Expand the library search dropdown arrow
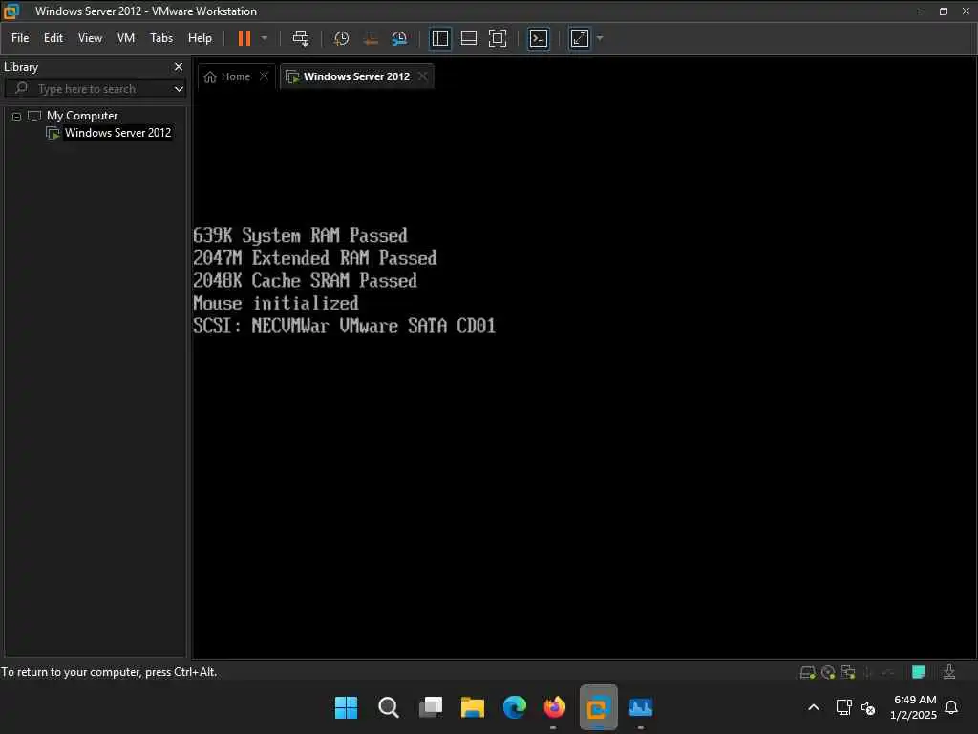Viewport: 978px width, 734px height. [179, 89]
